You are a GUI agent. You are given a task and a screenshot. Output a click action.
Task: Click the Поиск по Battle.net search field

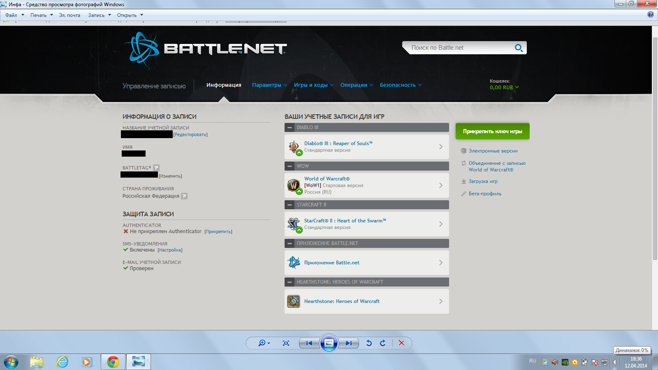(459, 48)
